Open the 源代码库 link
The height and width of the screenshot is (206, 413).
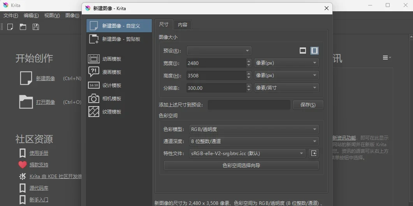tap(39, 188)
